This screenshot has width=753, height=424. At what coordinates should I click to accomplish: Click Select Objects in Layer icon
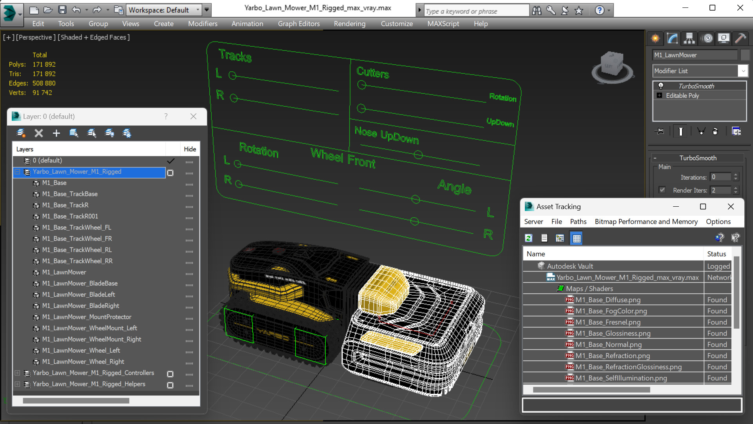pos(74,133)
